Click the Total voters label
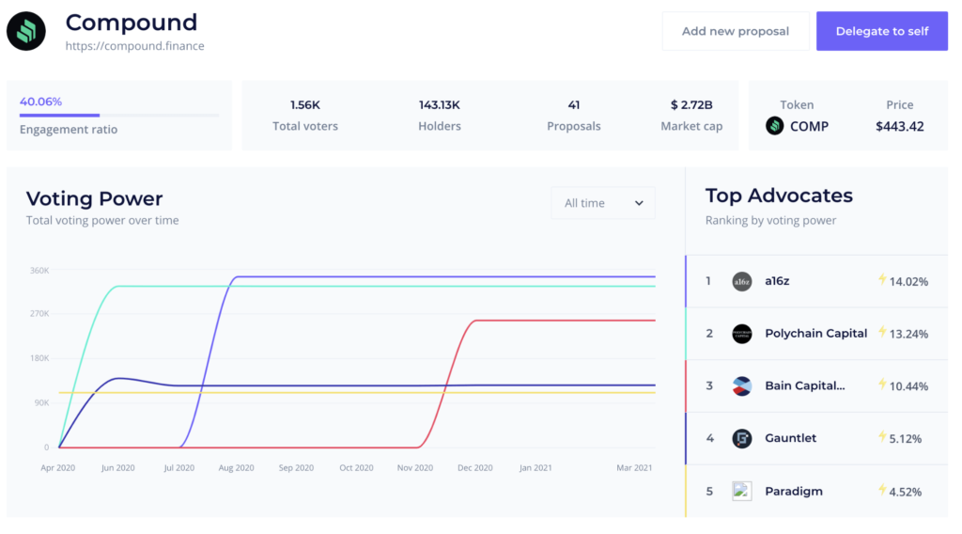The height and width of the screenshot is (534, 962). (x=305, y=126)
